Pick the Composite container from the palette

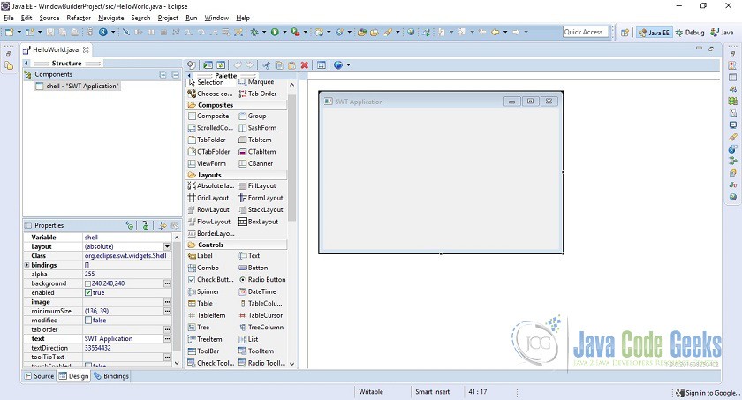(x=208, y=116)
